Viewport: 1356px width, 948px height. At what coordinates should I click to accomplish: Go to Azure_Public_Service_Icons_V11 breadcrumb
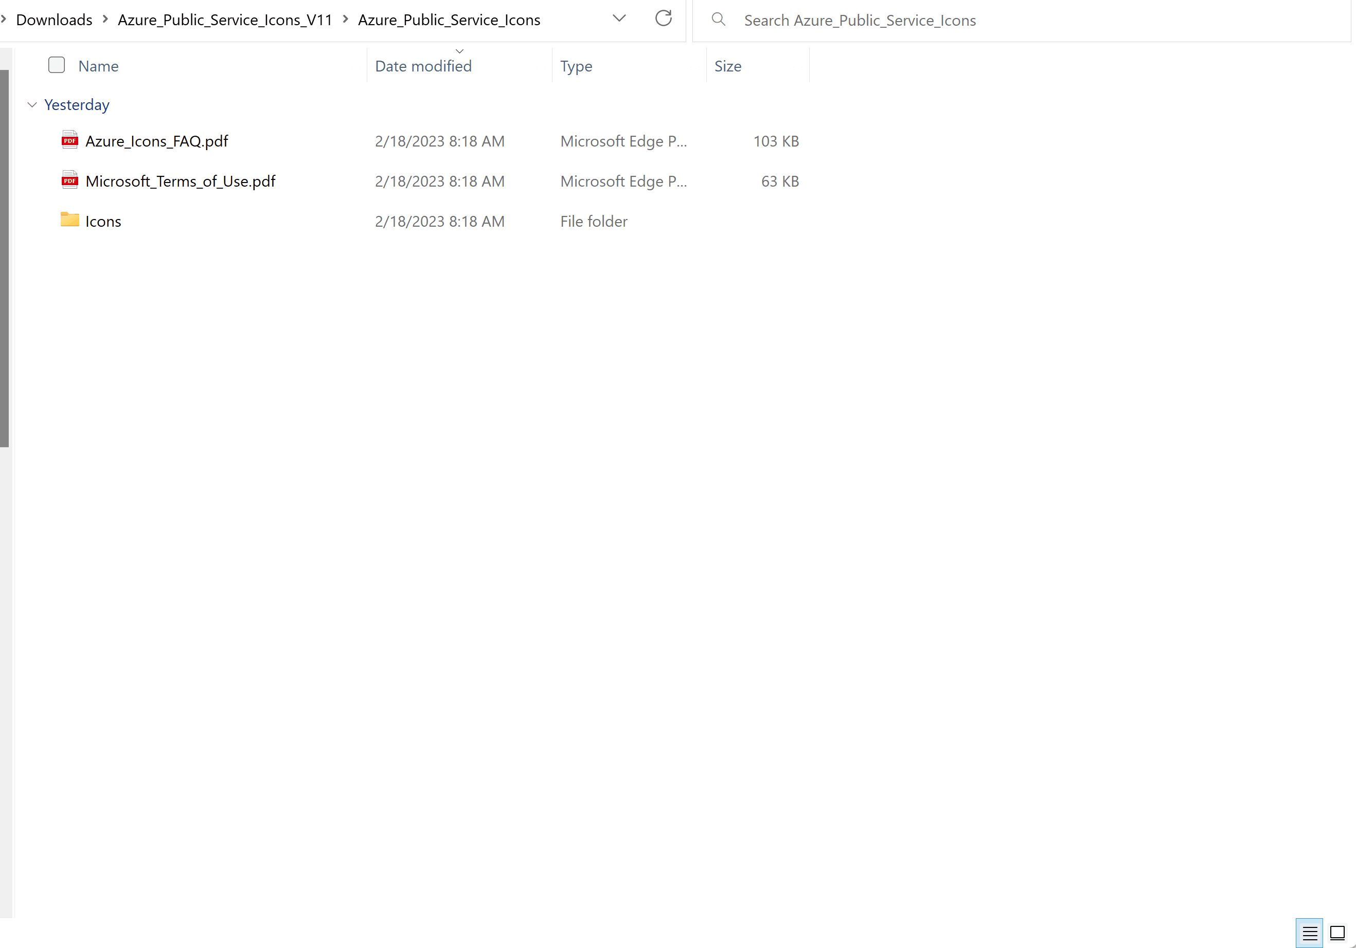point(225,20)
